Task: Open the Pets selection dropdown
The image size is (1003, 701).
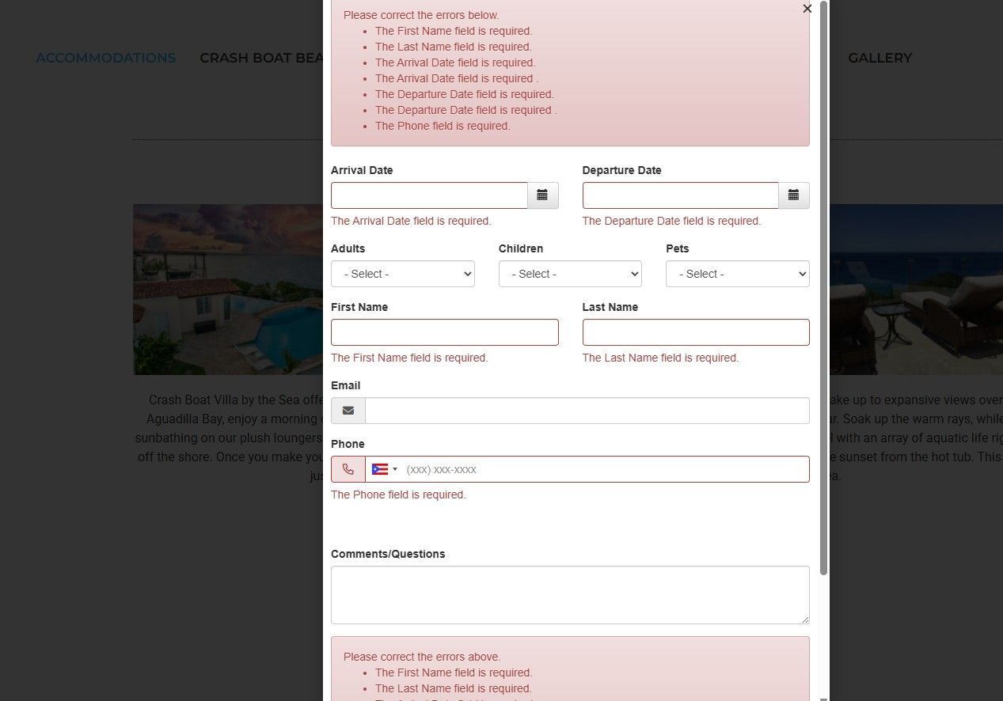Action: click(x=736, y=273)
